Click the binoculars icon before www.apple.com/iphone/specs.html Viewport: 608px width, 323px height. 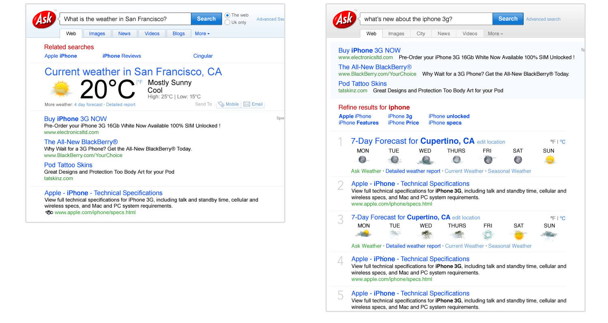click(49, 212)
